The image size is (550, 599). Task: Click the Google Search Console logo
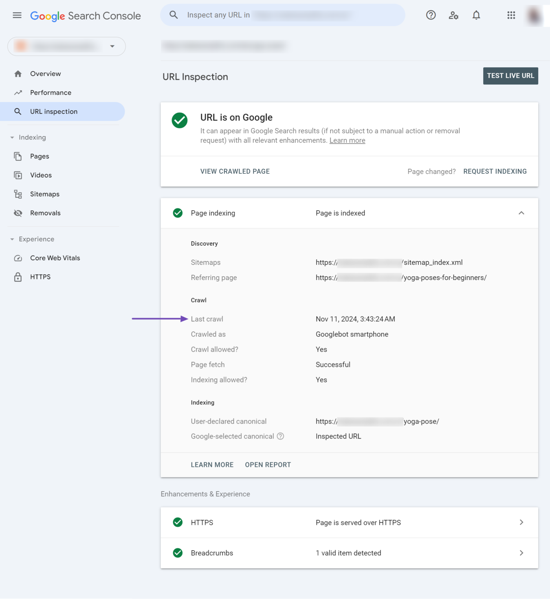pos(85,16)
